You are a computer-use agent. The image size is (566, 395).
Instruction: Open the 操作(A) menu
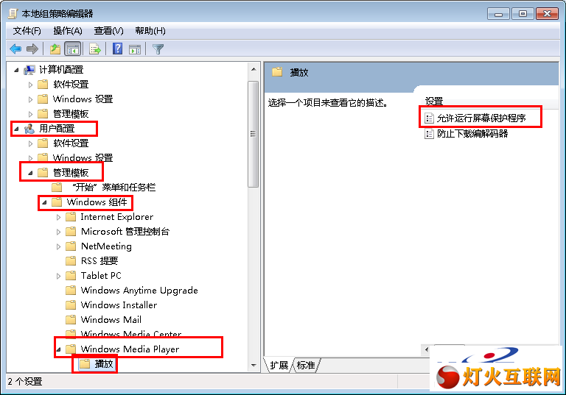pos(68,31)
